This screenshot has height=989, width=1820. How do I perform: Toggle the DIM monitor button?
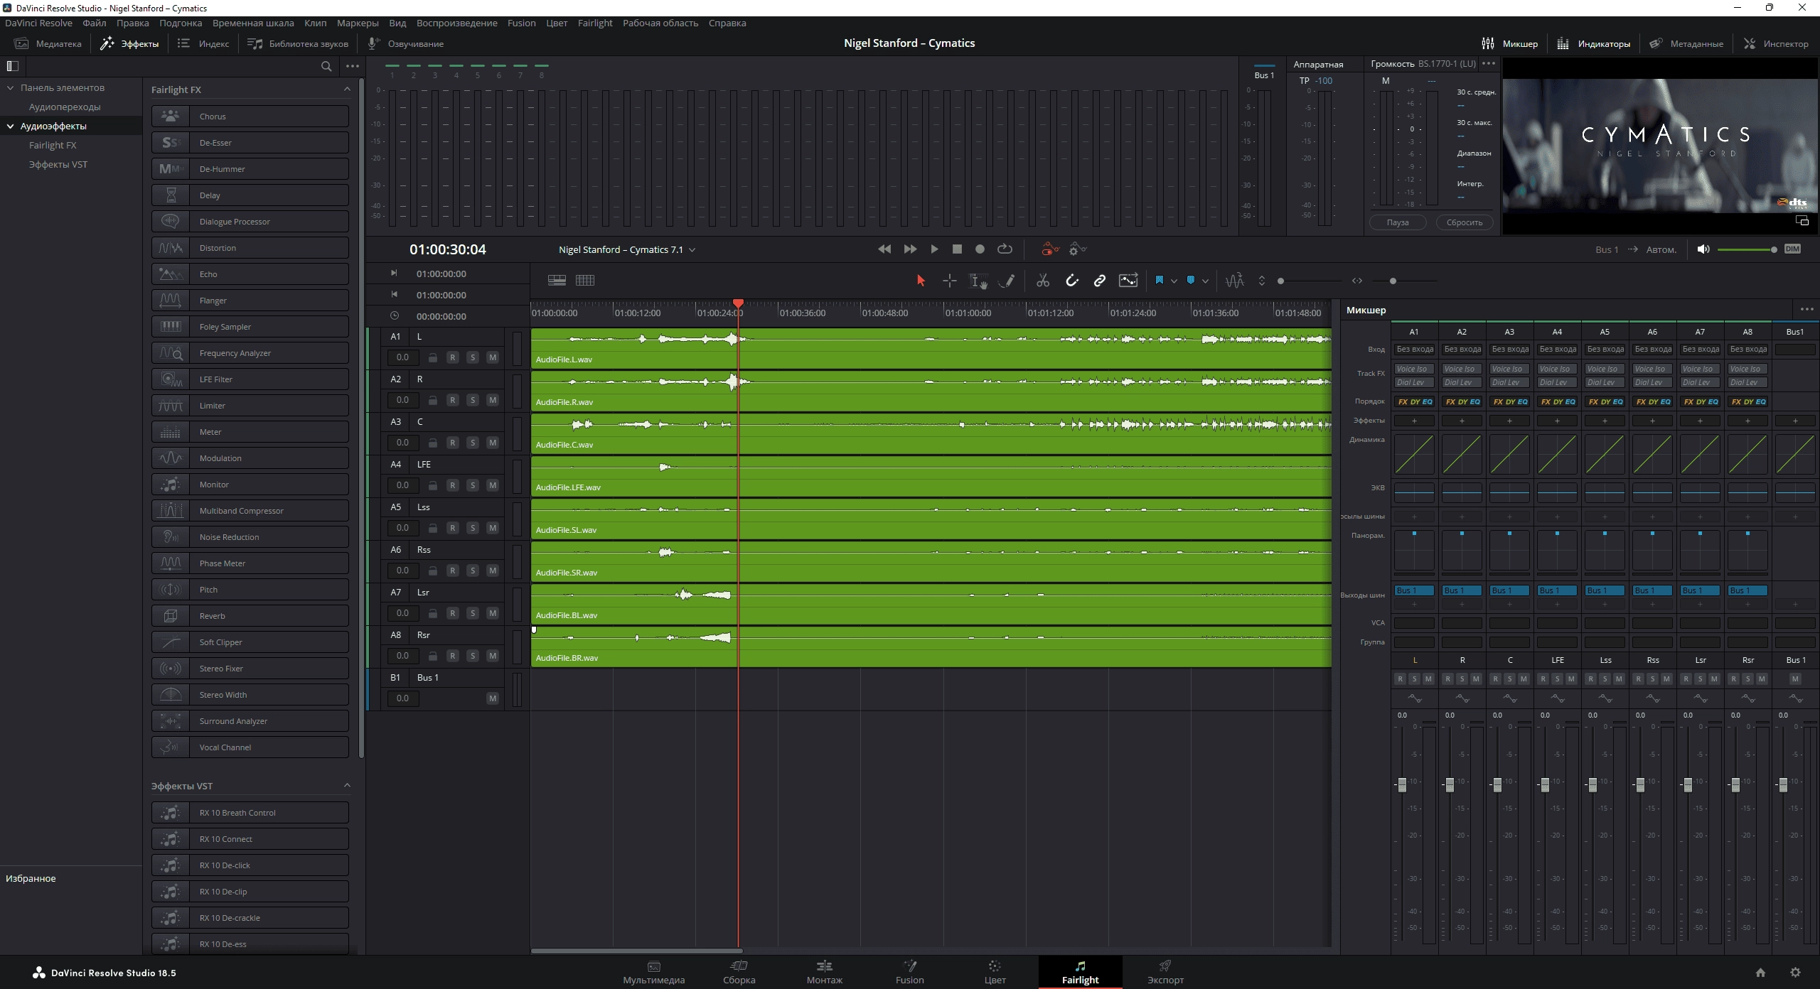click(x=1793, y=249)
